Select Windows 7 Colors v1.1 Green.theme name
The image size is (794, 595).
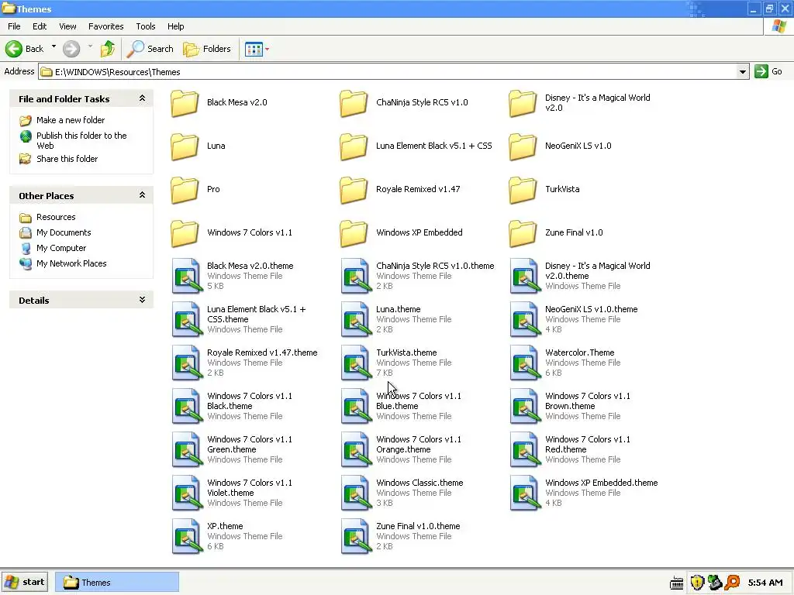250,445
